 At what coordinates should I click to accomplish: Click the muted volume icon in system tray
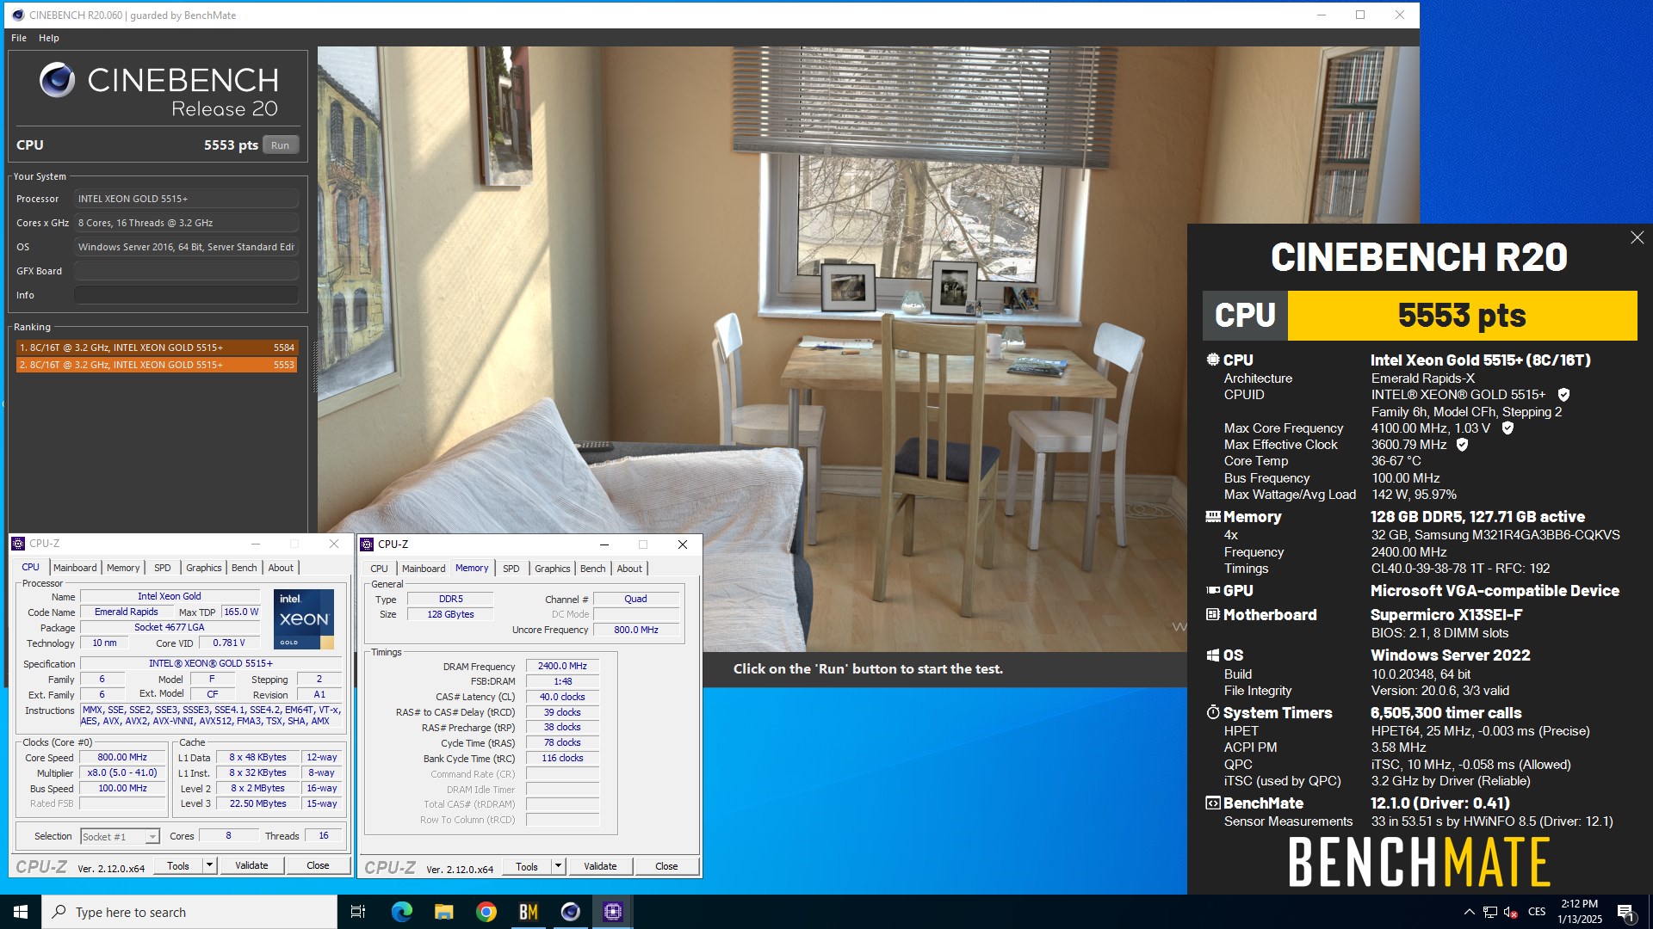[1510, 912]
